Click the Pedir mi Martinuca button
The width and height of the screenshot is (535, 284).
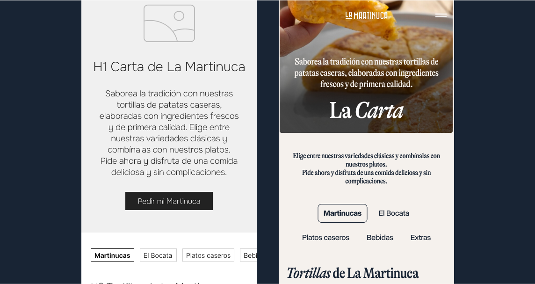tap(169, 201)
